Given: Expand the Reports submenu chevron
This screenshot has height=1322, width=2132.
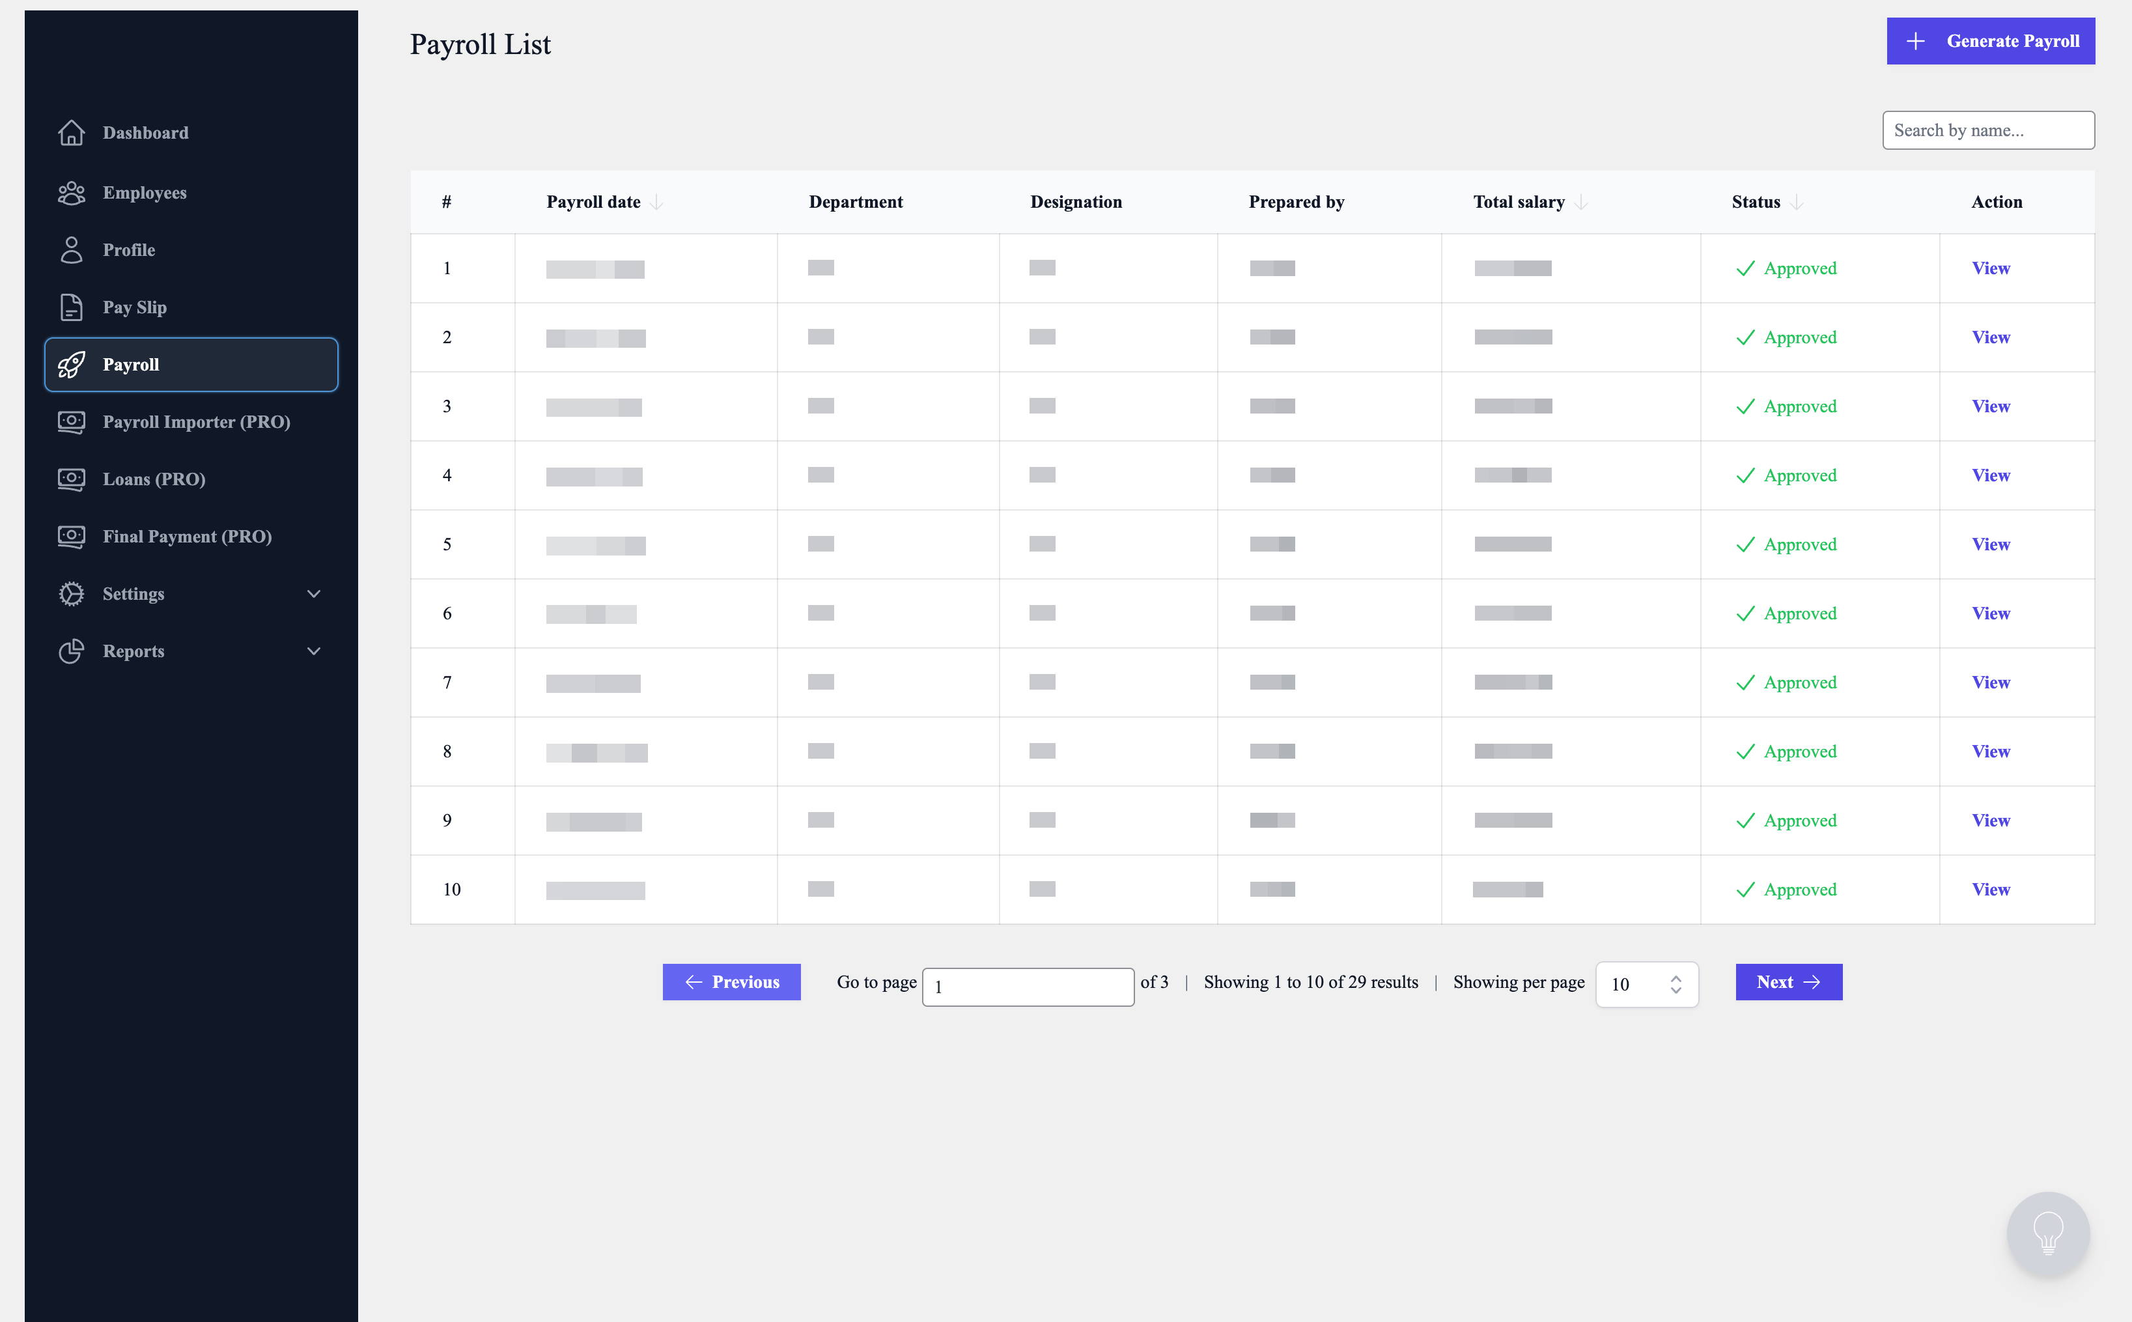Looking at the screenshot, I should pyautogui.click(x=314, y=651).
